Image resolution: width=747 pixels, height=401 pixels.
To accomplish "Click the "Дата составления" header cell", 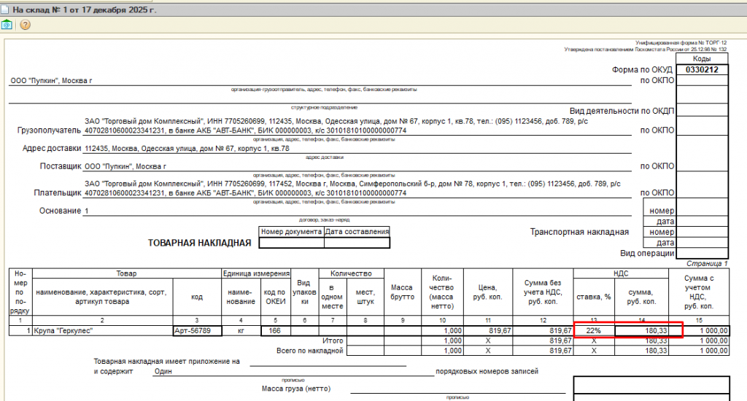I will tap(357, 231).
